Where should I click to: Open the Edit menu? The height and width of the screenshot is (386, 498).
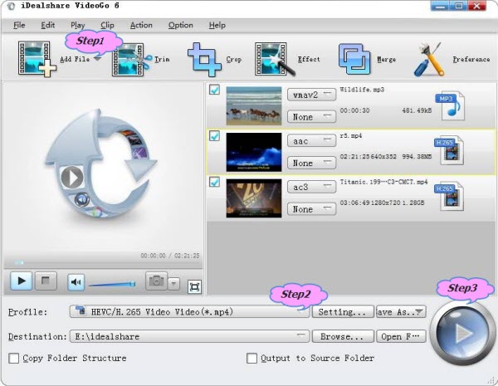coord(47,25)
